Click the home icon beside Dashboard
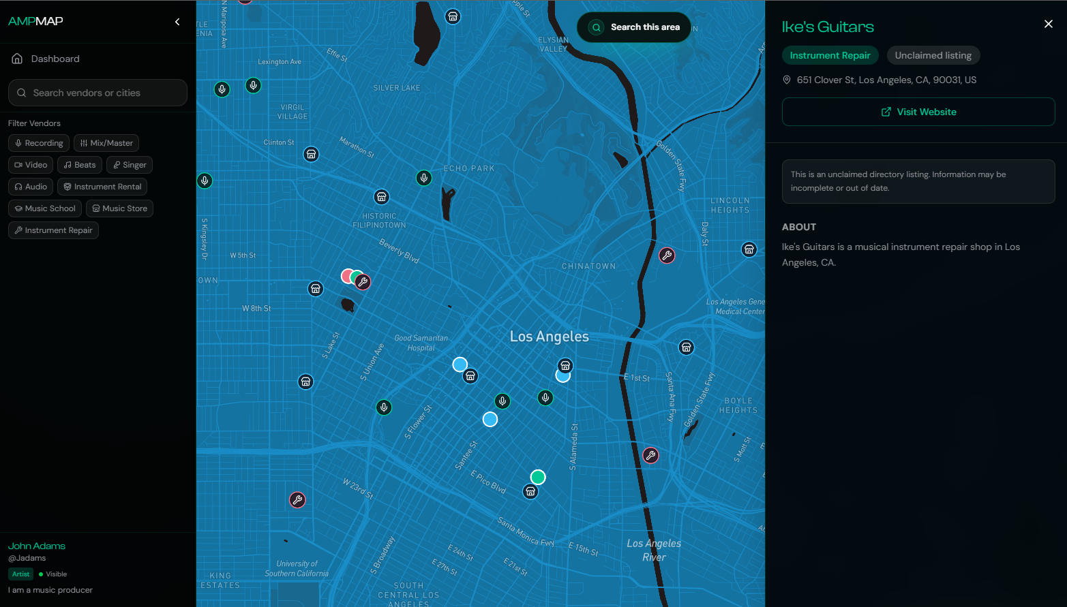The image size is (1067, 607). [x=17, y=59]
